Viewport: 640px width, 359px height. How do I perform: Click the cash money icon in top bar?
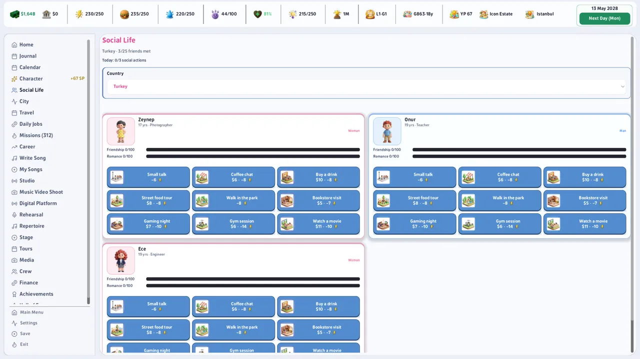14,14
